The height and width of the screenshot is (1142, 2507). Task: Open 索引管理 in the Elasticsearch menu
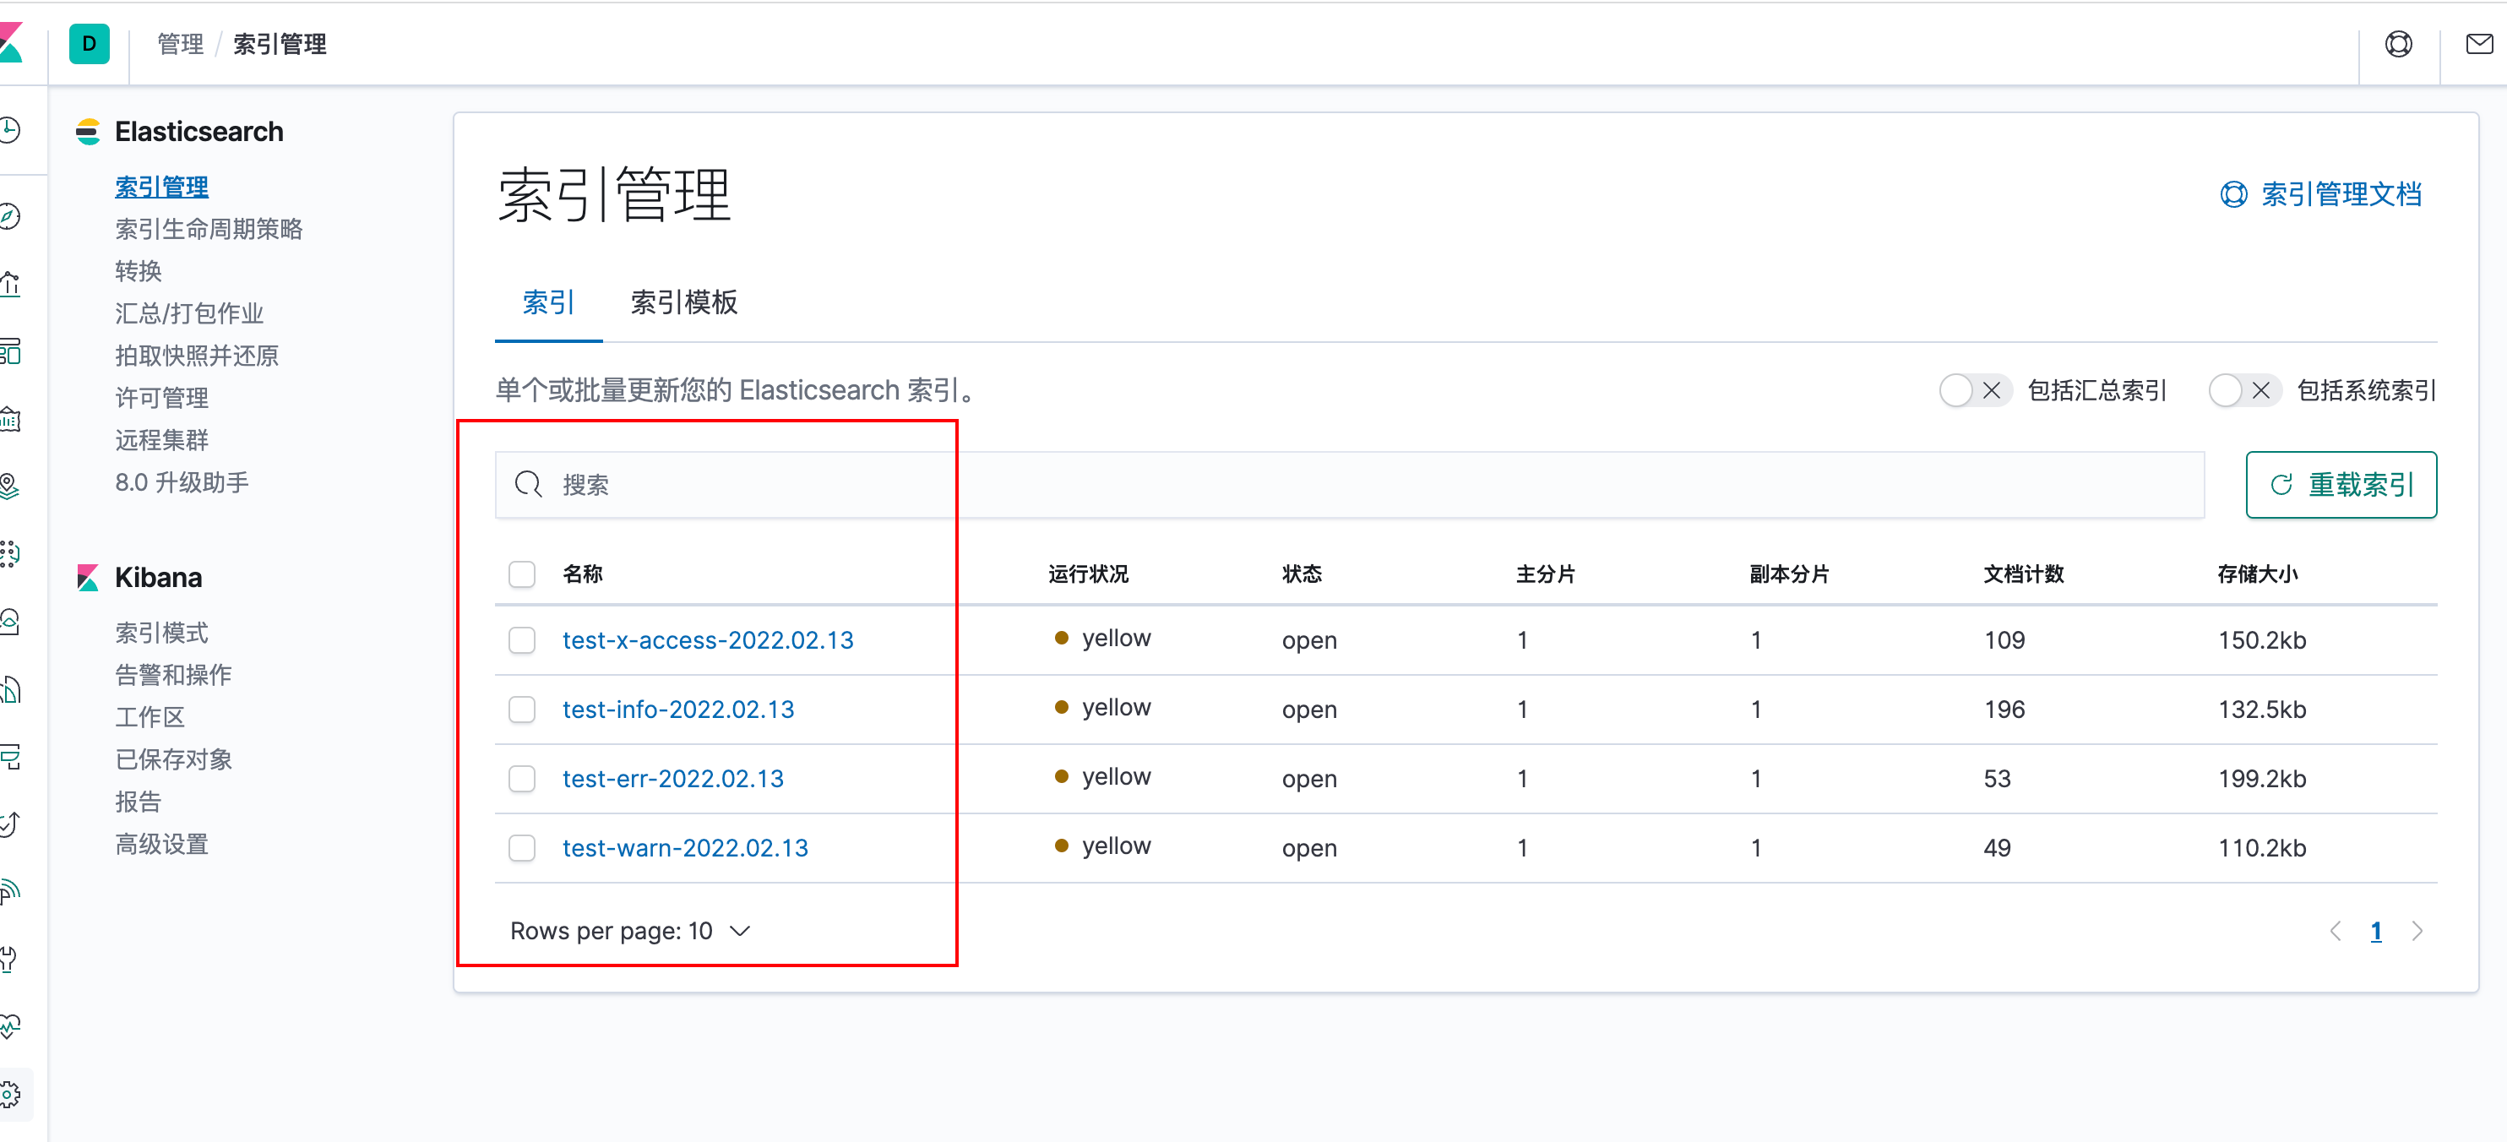coord(161,186)
